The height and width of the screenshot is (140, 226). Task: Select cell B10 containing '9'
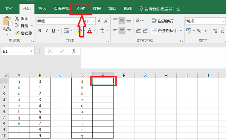pyautogui.click(x=40, y=135)
